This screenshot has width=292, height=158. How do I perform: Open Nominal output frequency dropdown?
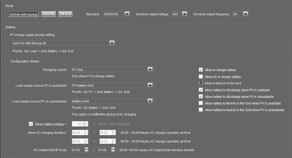coord(246,14)
